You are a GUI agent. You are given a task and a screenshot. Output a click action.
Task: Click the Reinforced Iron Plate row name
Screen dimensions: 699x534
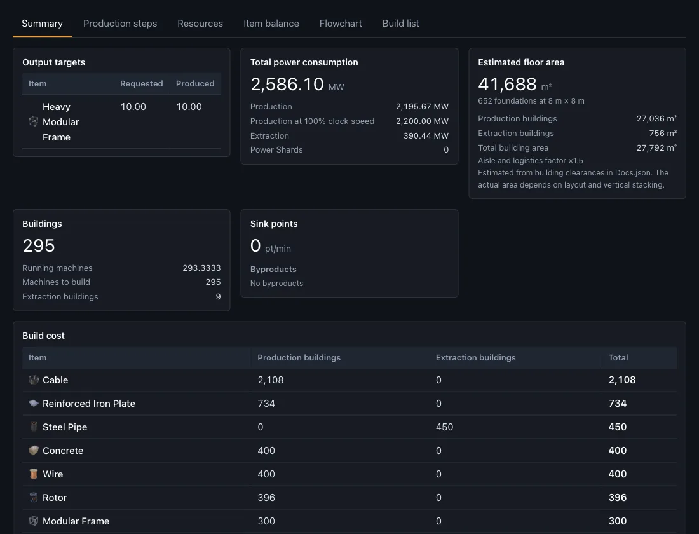click(89, 404)
